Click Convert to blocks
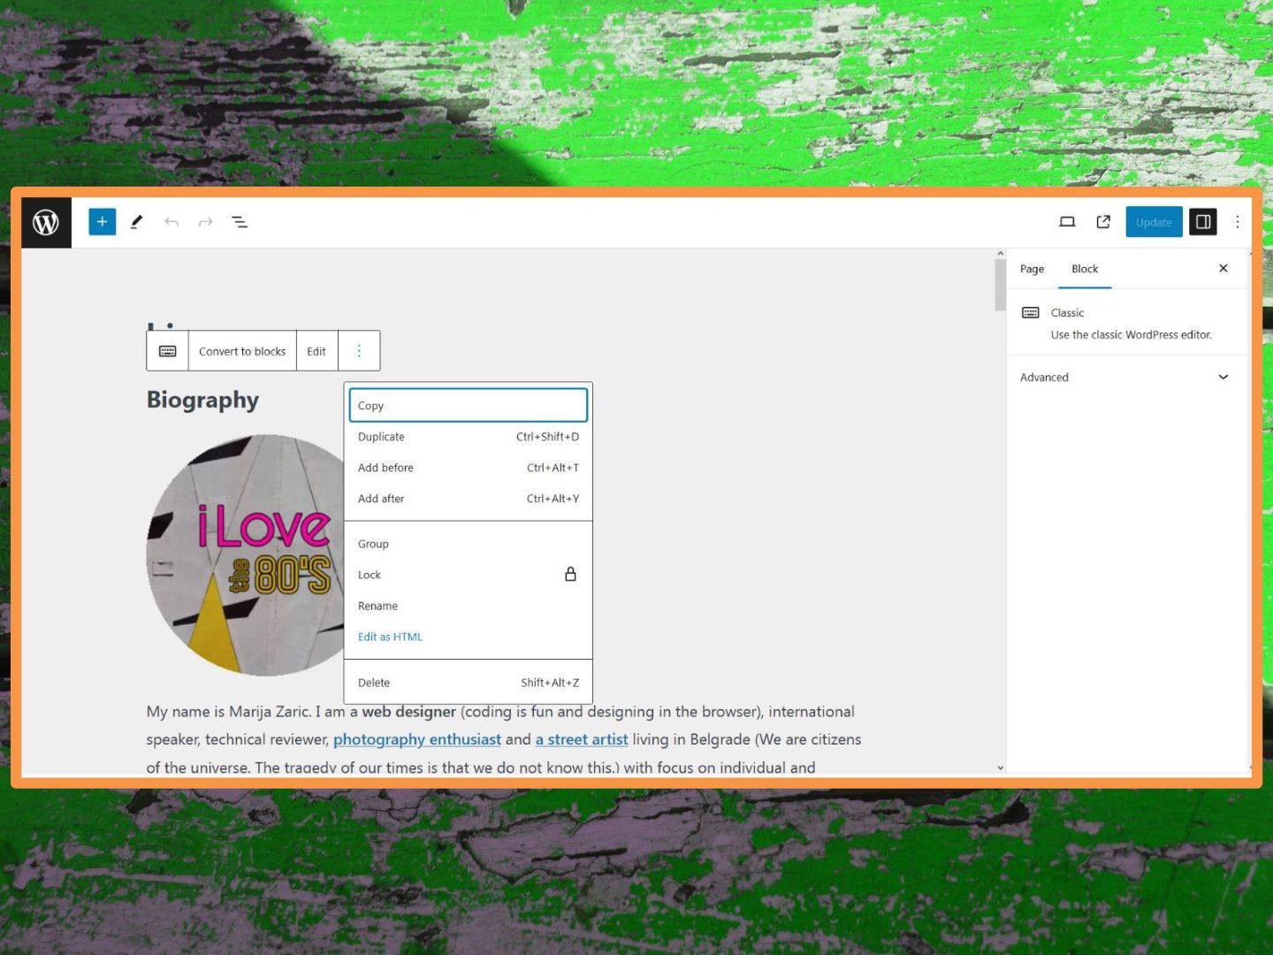1273x955 pixels. (x=242, y=351)
